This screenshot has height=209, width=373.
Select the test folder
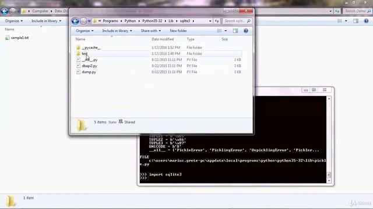point(85,54)
